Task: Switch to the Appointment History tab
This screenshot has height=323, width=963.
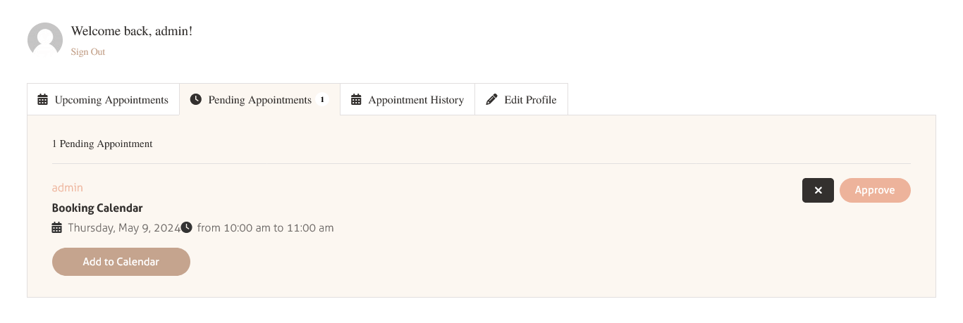Action: (x=407, y=100)
